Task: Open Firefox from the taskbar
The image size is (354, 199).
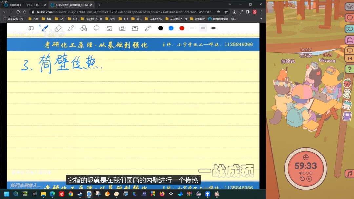Action: click(x=162, y=194)
